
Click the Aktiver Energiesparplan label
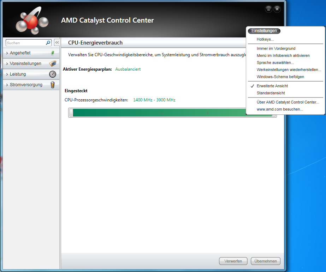coord(87,69)
